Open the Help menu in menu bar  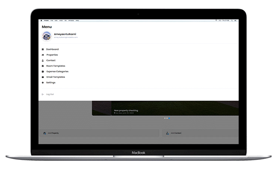point(77,21)
